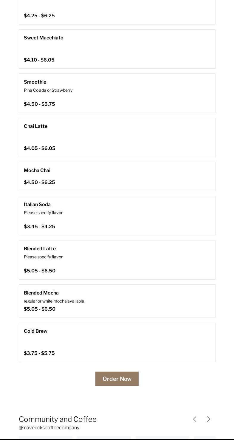234x440 pixels.
Task: Click the Pina Colada or Strawberry description
Action: pyautogui.click(x=48, y=90)
